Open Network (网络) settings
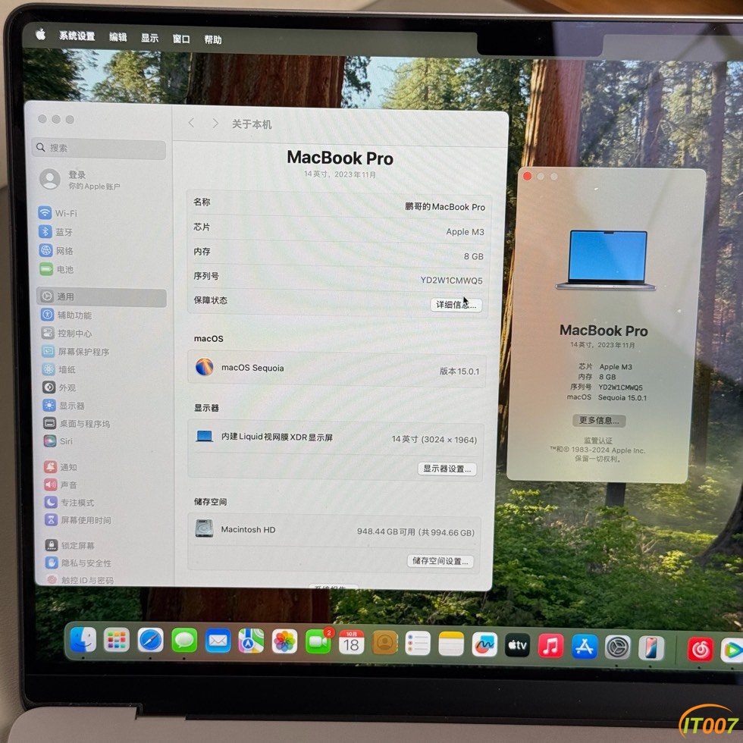Viewport: 743px width, 743px height. coord(56,250)
